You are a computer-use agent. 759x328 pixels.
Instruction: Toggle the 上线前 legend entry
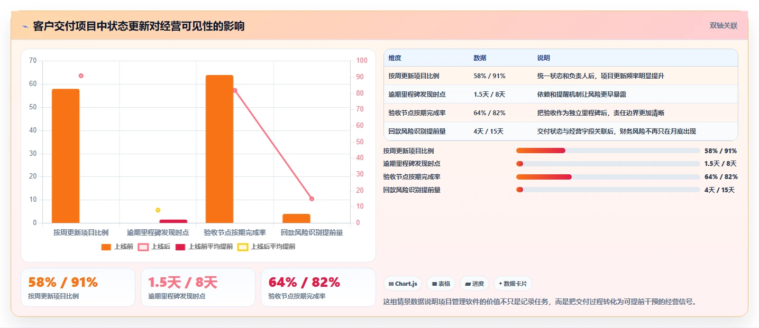point(117,247)
